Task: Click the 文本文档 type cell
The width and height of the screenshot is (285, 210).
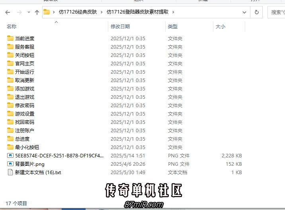Action: tap(178, 173)
